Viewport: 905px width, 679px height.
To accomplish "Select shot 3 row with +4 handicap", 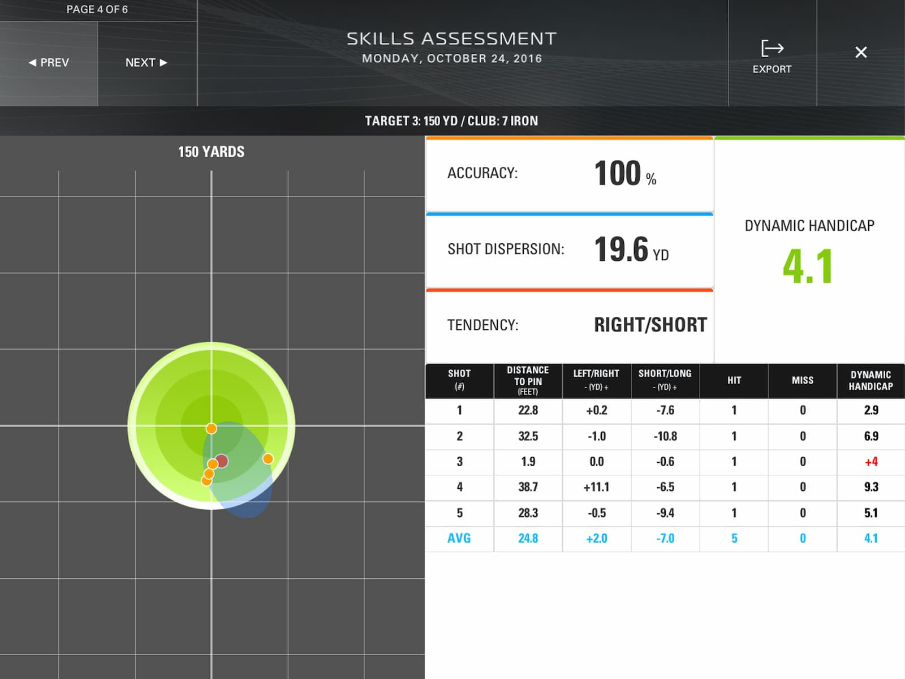I will 665,462.
